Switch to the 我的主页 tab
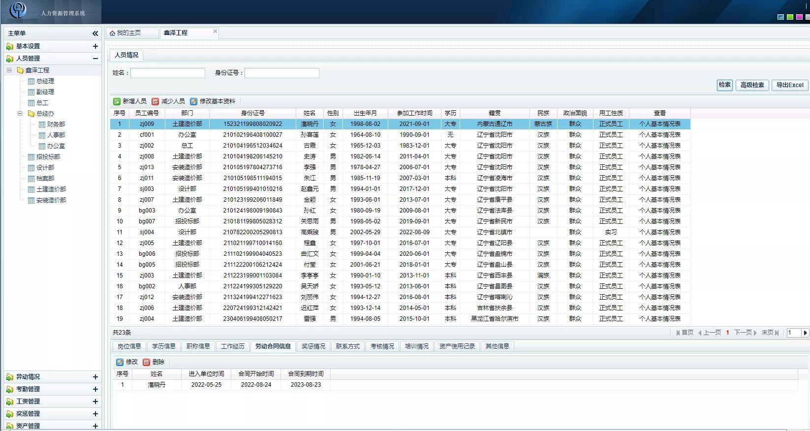810x431 pixels. tap(132, 33)
